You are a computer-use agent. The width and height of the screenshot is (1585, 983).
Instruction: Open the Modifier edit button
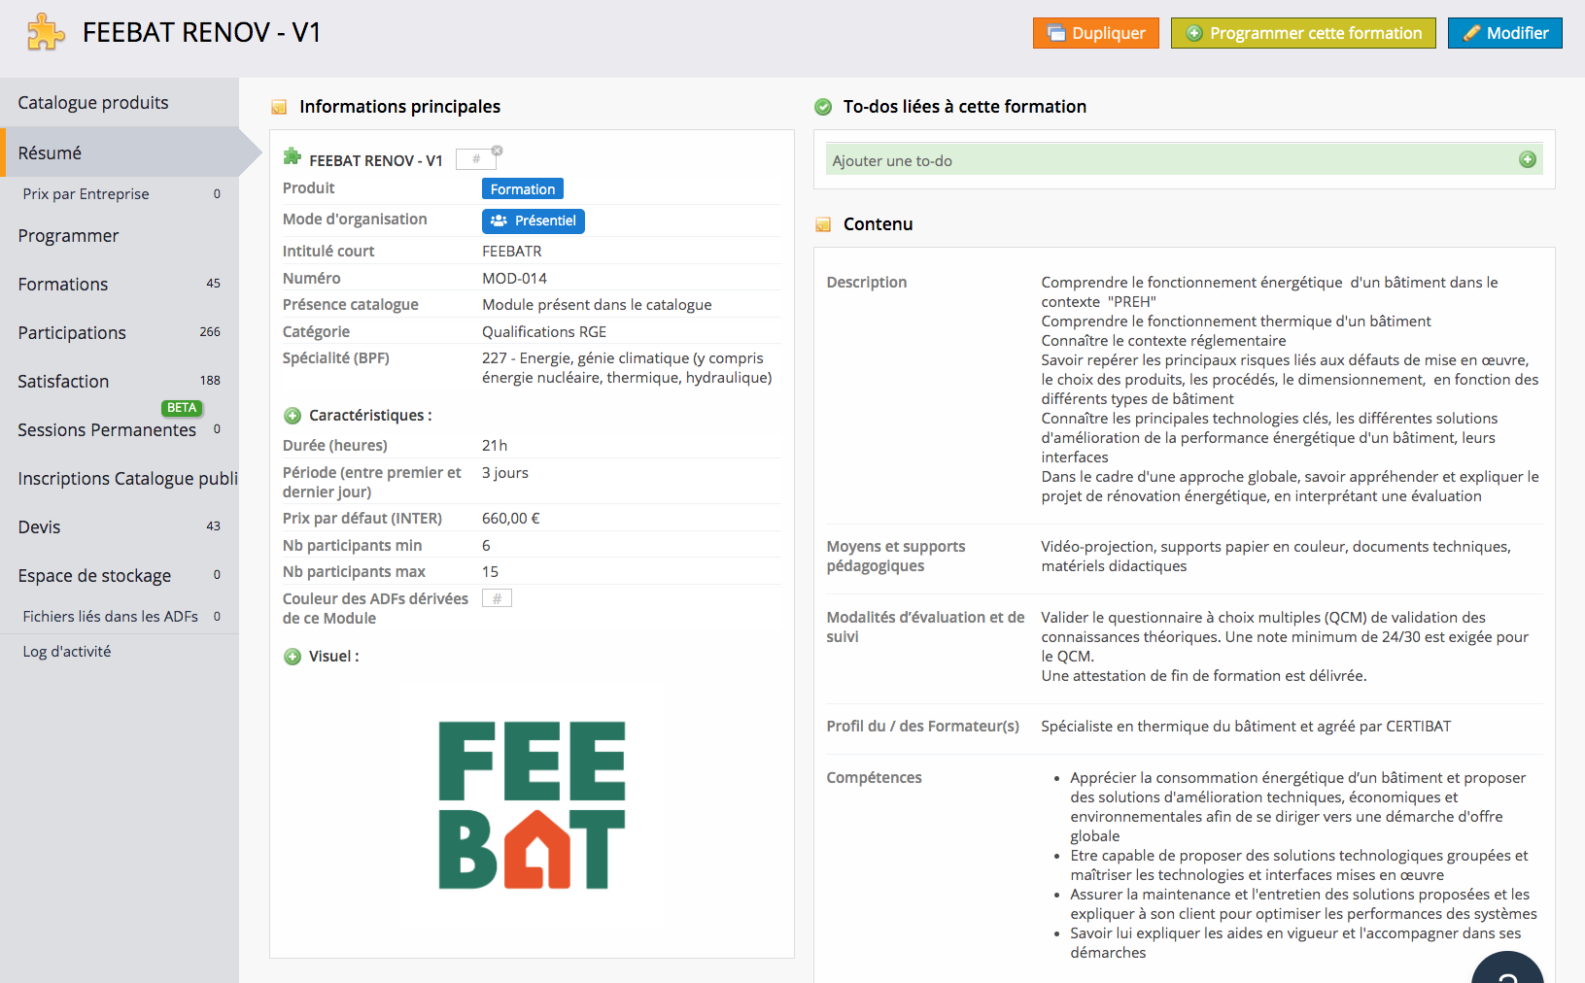tap(1505, 33)
